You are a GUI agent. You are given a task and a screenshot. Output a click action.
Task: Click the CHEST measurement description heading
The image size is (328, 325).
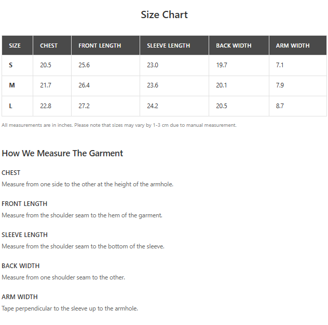(x=11, y=173)
